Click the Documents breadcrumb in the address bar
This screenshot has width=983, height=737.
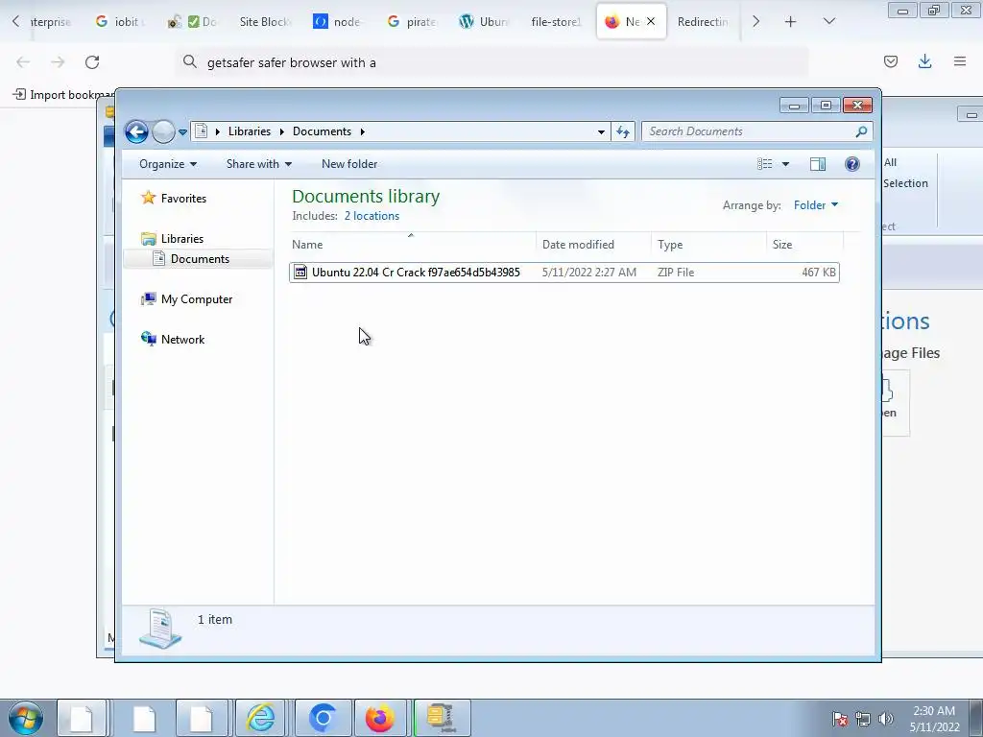pos(322,131)
